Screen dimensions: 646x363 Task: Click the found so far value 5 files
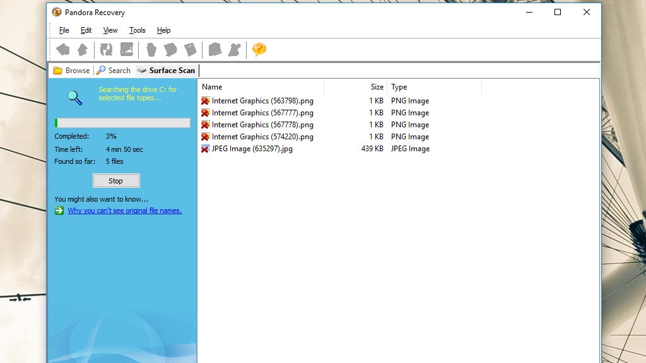pos(115,161)
